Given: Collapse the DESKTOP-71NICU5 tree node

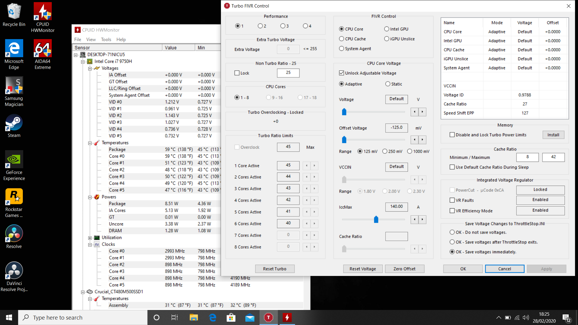Looking at the screenshot, I should point(76,55).
